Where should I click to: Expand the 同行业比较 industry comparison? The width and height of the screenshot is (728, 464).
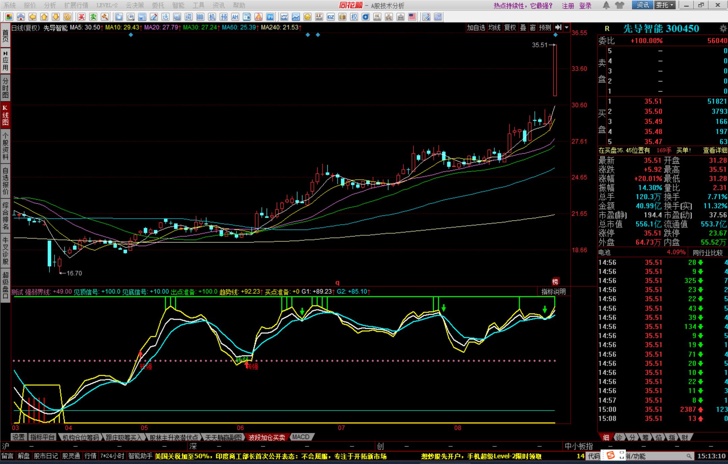[707, 253]
